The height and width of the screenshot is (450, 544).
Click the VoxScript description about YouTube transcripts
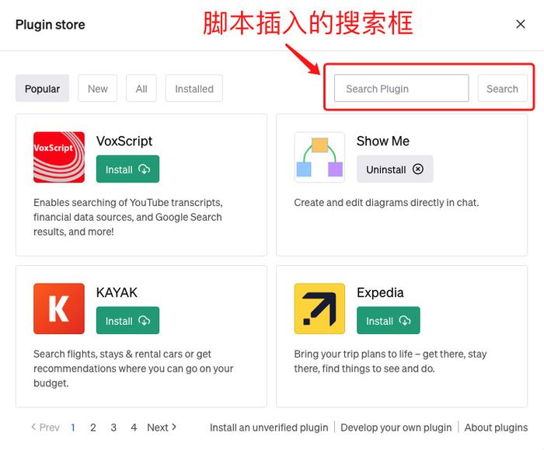coord(128,217)
